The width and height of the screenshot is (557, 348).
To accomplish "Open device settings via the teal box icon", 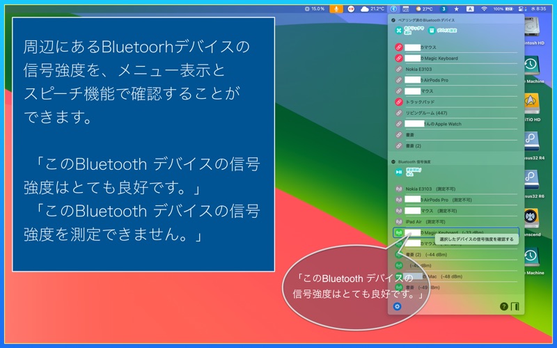I will (432, 31).
